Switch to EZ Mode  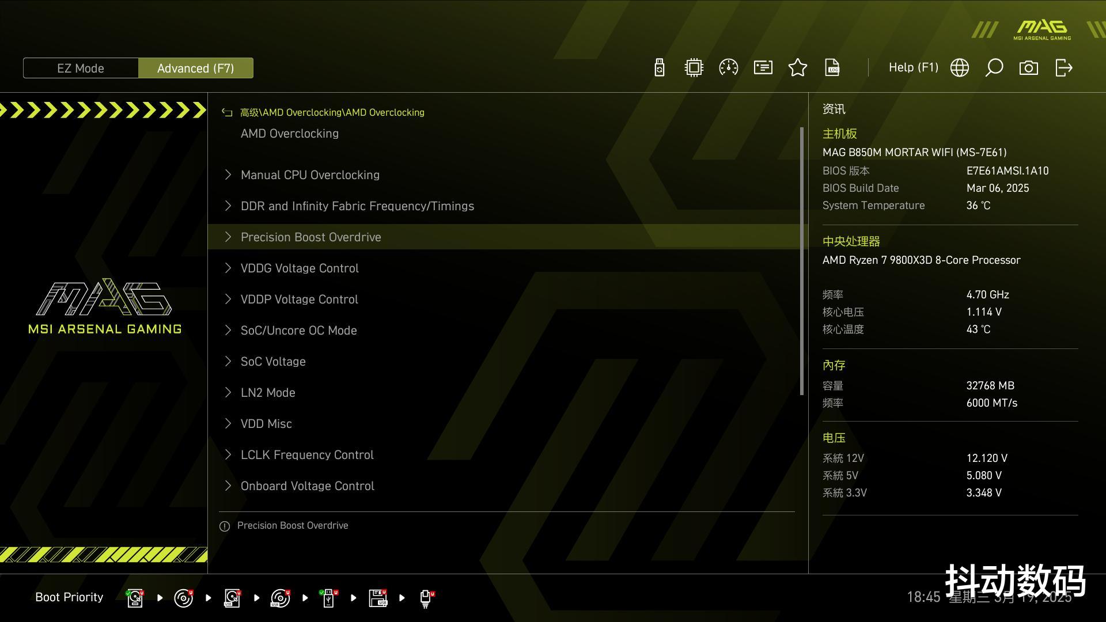click(x=81, y=68)
